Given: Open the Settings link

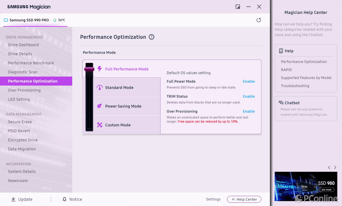Looking at the screenshot, I should pyautogui.click(x=213, y=199).
